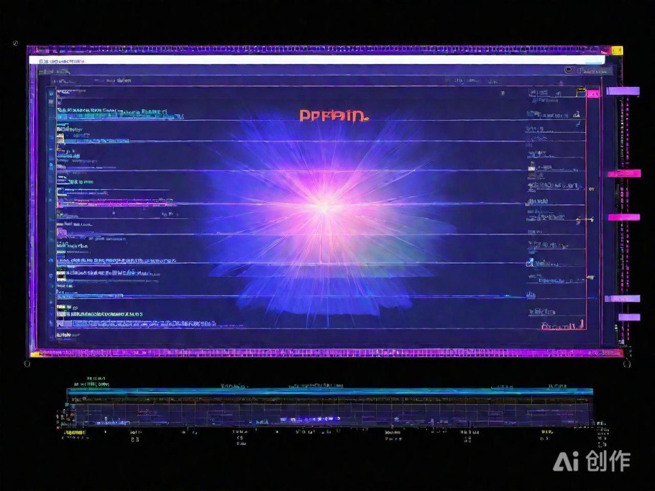Click the white address bar at the window's top

point(320,59)
